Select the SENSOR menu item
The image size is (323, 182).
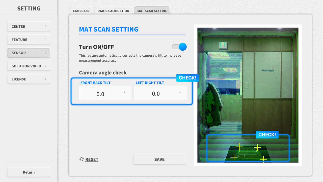(29, 53)
